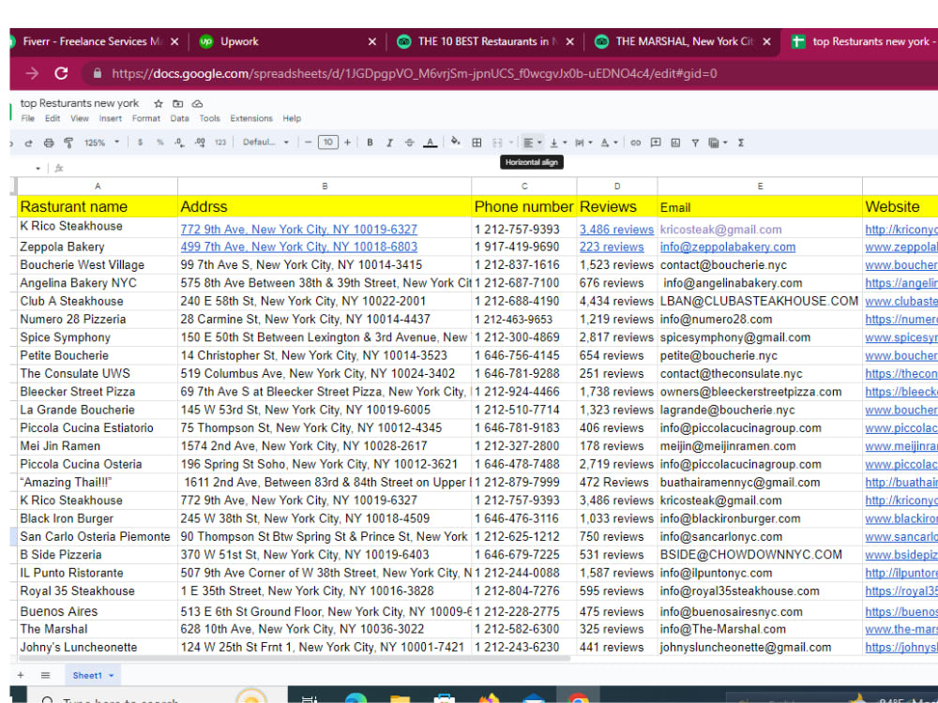Go forward with the browser arrow
Screen dimensions: 938x703
(32, 73)
